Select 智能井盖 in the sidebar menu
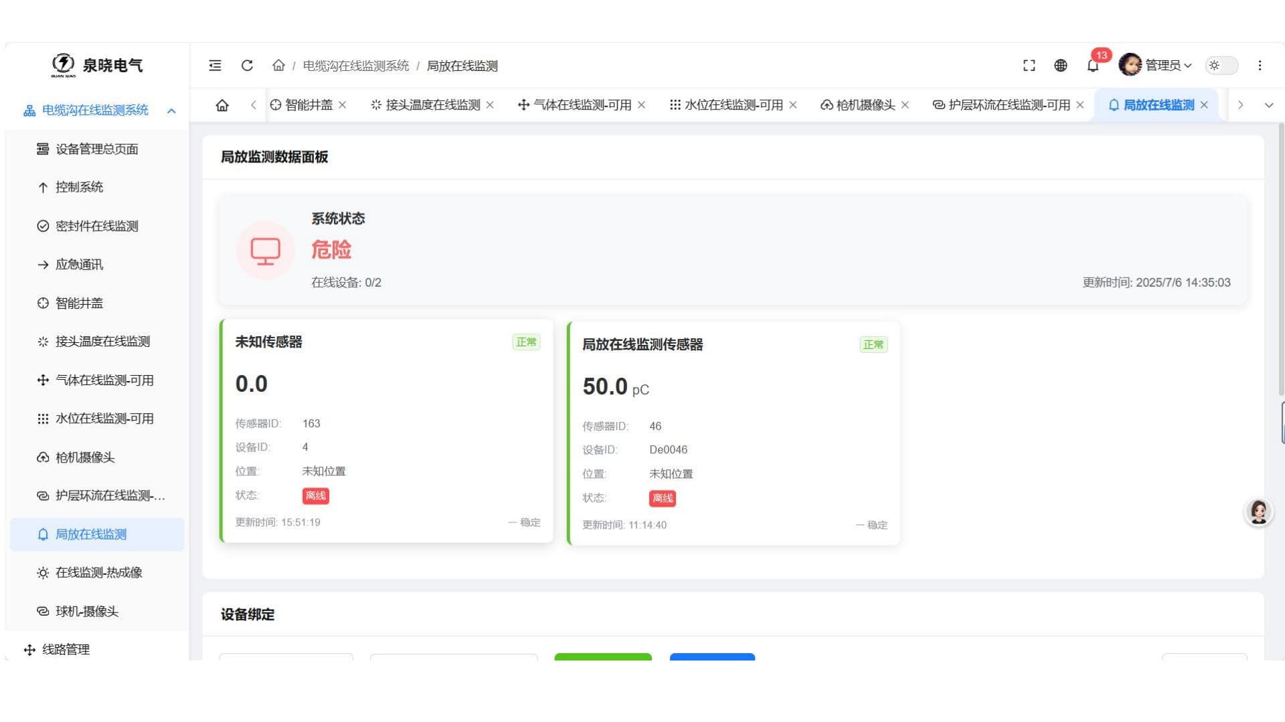The image size is (1285, 722). click(97, 304)
